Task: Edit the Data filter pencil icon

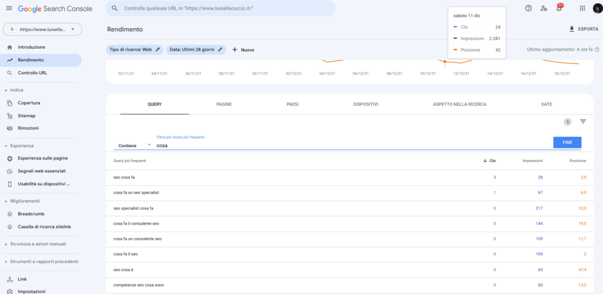Action: click(220, 49)
